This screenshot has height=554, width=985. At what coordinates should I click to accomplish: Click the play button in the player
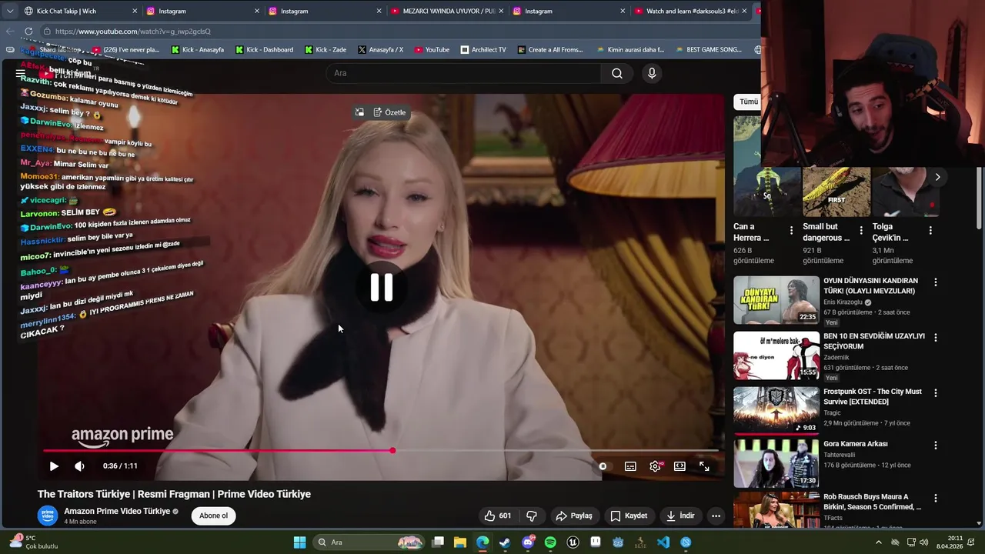point(54,466)
